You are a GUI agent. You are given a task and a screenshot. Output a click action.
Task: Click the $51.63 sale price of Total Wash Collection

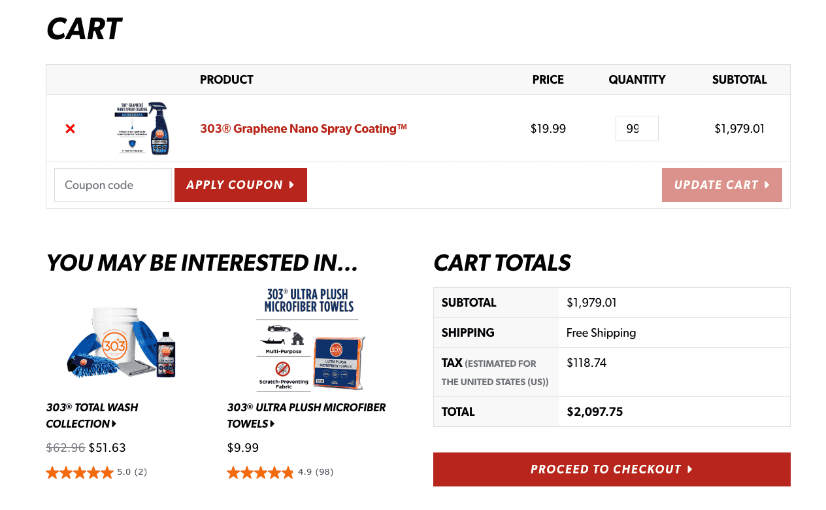107,448
